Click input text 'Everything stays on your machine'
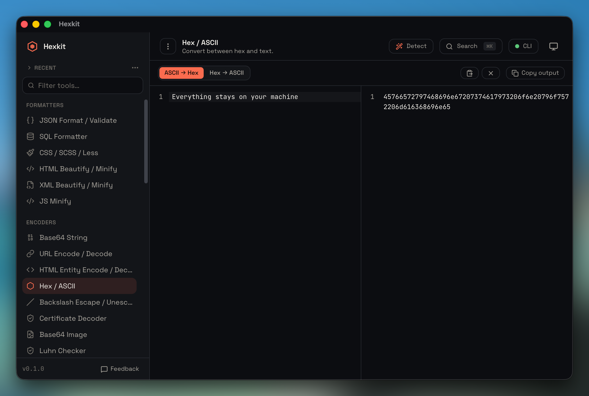 pyautogui.click(x=235, y=97)
